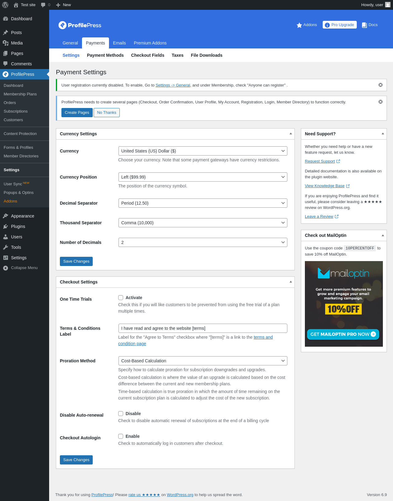Open Subscriptions in sidebar submenu

point(16,111)
